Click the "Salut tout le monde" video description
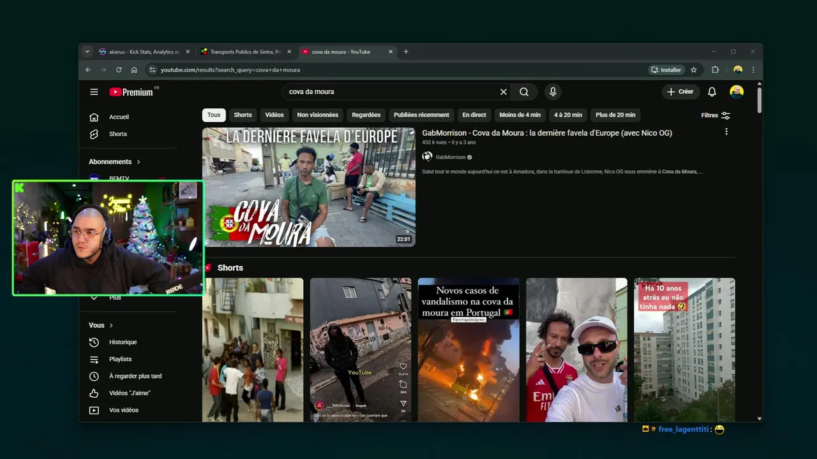This screenshot has width=817, height=459. tap(562, 171)
